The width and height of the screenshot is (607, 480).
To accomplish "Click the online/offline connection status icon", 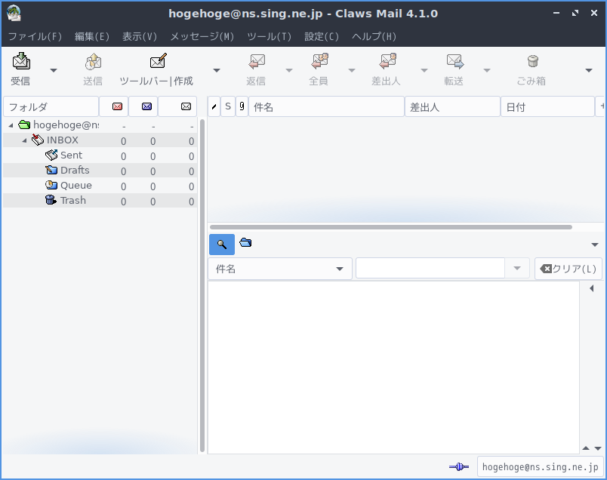I will (x=459, y=467).
